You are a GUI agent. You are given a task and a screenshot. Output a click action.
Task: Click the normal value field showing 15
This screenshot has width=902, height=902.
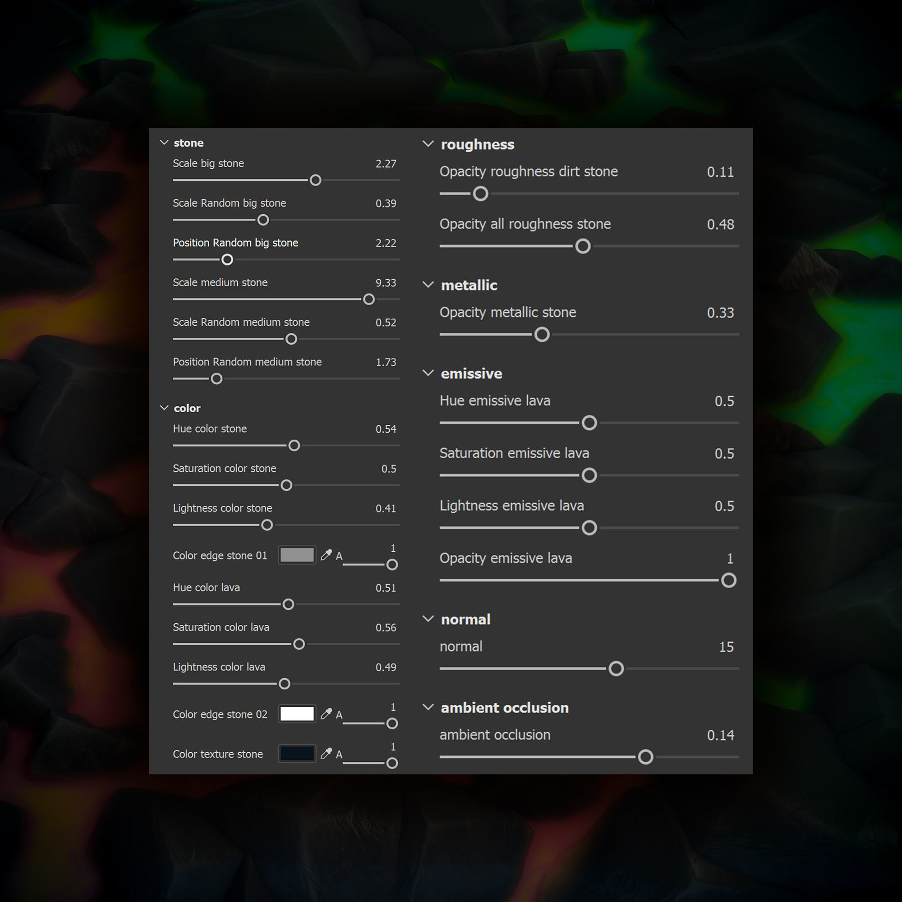[726, 647]
